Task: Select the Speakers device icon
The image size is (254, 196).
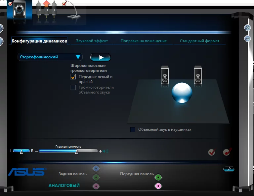Action: pyautogui.click(x=20, y=10)
